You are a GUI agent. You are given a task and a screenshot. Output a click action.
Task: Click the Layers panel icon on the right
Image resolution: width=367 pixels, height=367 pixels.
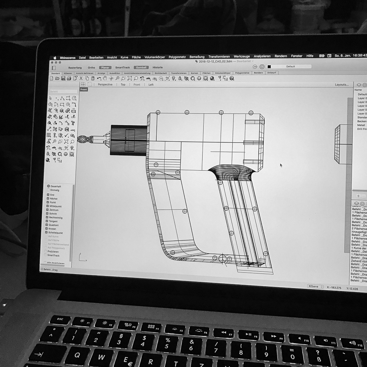pos(359,85)
